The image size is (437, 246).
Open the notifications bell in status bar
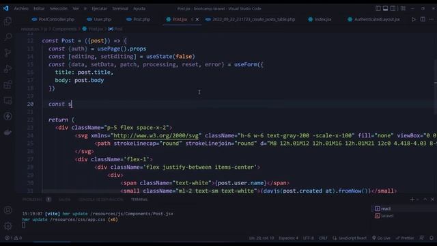[x=432, y=238]
